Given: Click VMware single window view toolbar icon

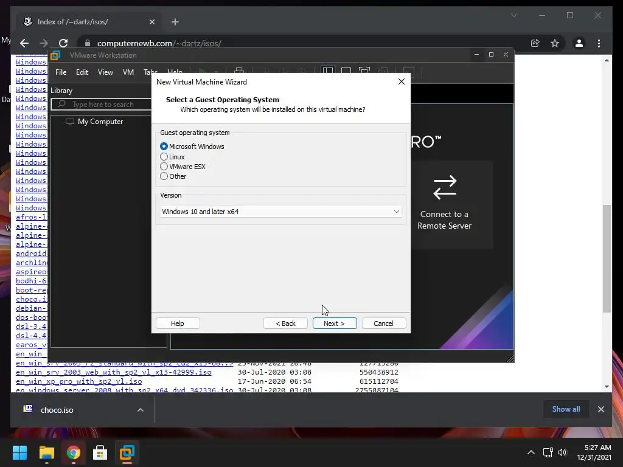Looking at the screenshot, I should [346, 72].
